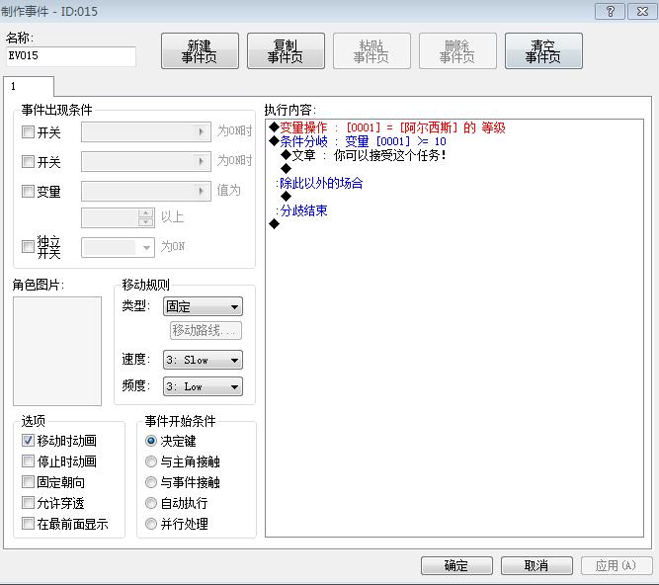Viewport: 659px width, 585px height.
Task: Click the 移动路线 button
Action: [x=206, y=330]
